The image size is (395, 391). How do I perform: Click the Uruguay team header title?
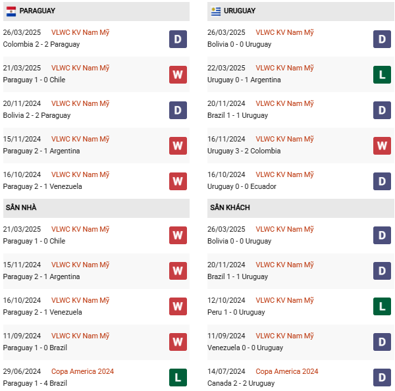[240, 11]
